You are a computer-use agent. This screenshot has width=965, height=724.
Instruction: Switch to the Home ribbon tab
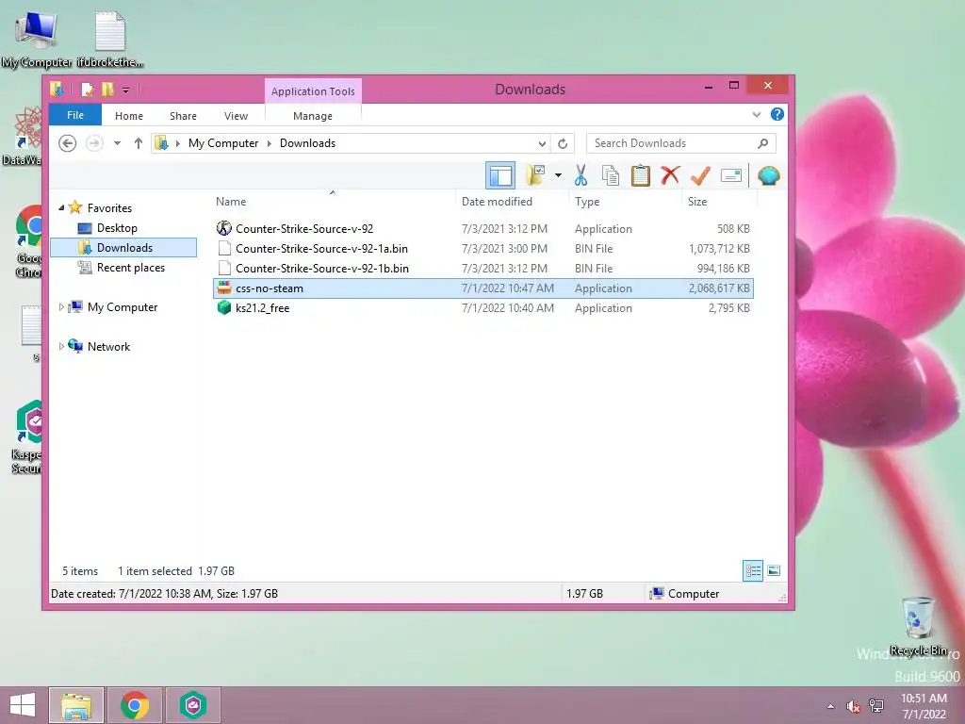coord(128,116)
